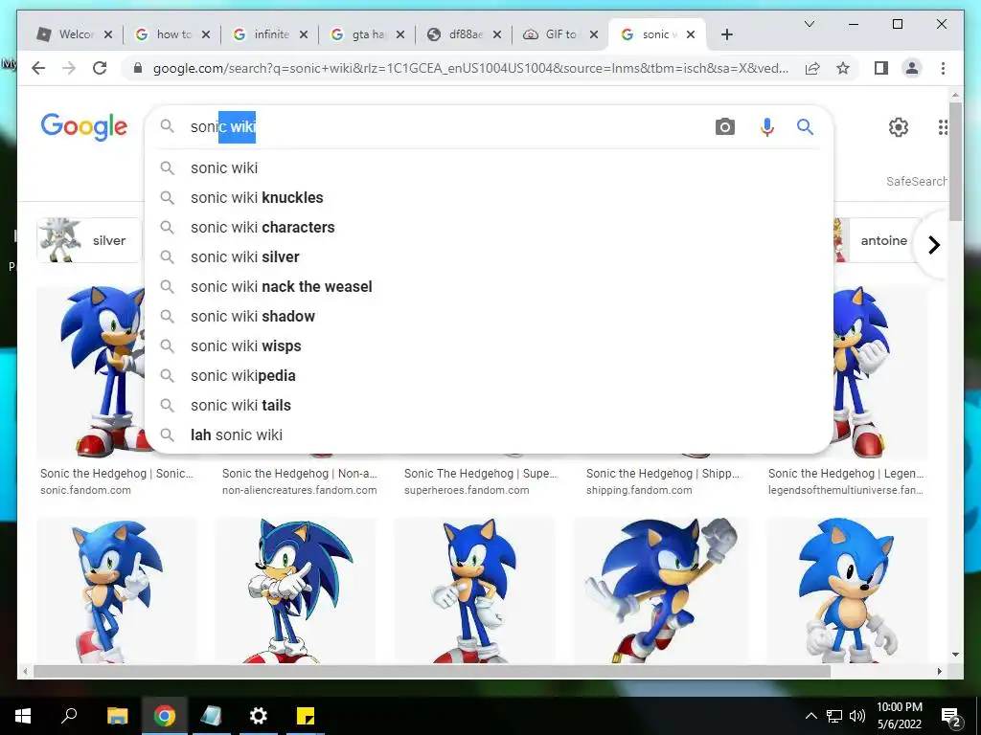Open the Google apps grid
Viewport: 981px width, 735px height.
943,127
